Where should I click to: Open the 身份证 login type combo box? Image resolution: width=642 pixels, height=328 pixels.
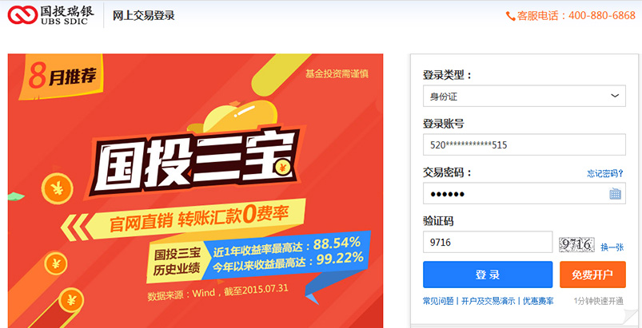524,96
